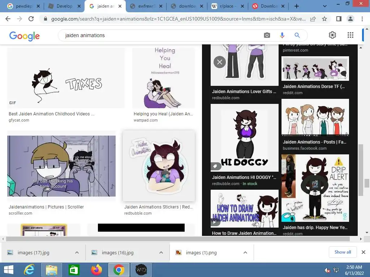The width and height of the screenshot is (370, 277).
Task: Click the Chrome taskbar icon
Action: click(x=119, y=270)
